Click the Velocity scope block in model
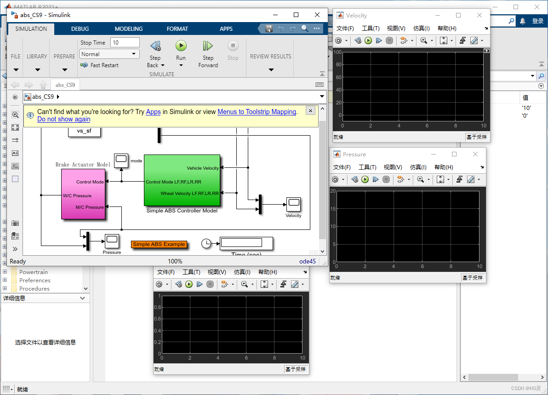The image size is (548, 395). [294, 204]
